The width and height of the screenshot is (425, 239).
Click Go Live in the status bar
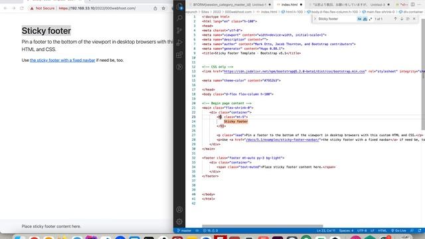click(x=398, y=230)
